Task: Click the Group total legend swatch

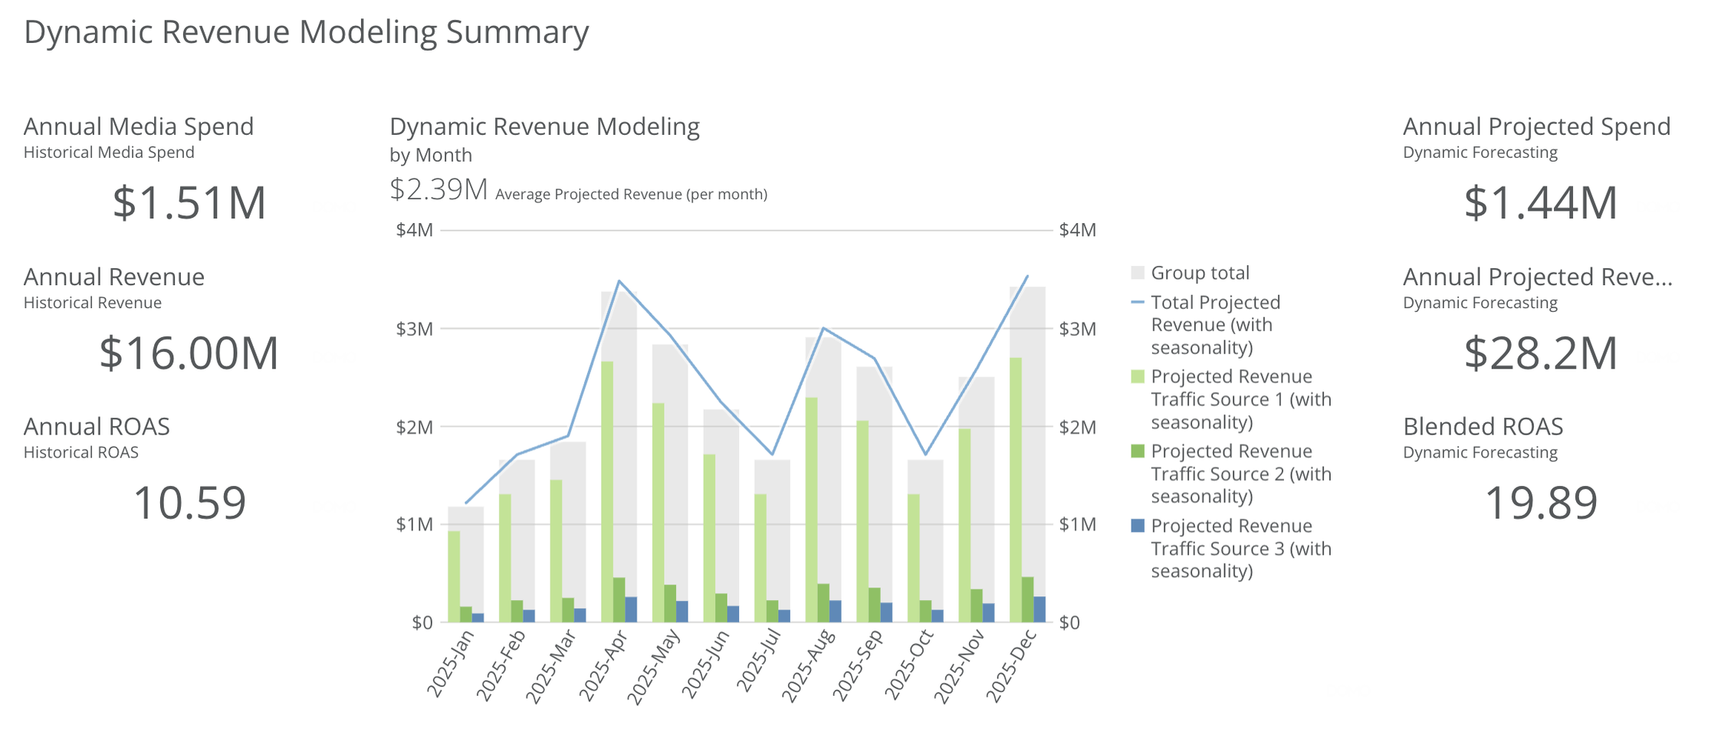Action: click(x=1138, y=273)
